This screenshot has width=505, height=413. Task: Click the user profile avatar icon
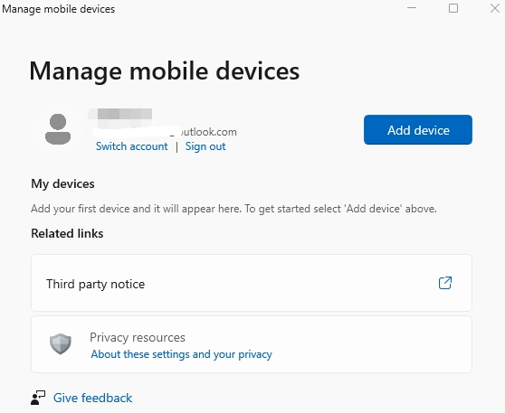point(58,129)
